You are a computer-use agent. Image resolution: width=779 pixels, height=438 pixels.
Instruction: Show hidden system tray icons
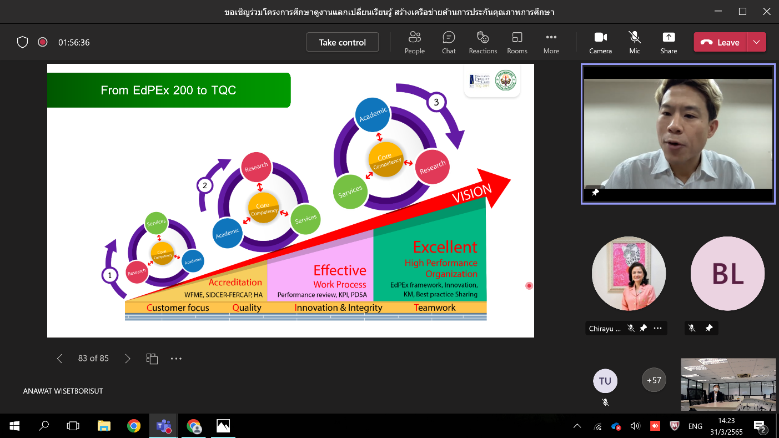(x=577, y=426)
